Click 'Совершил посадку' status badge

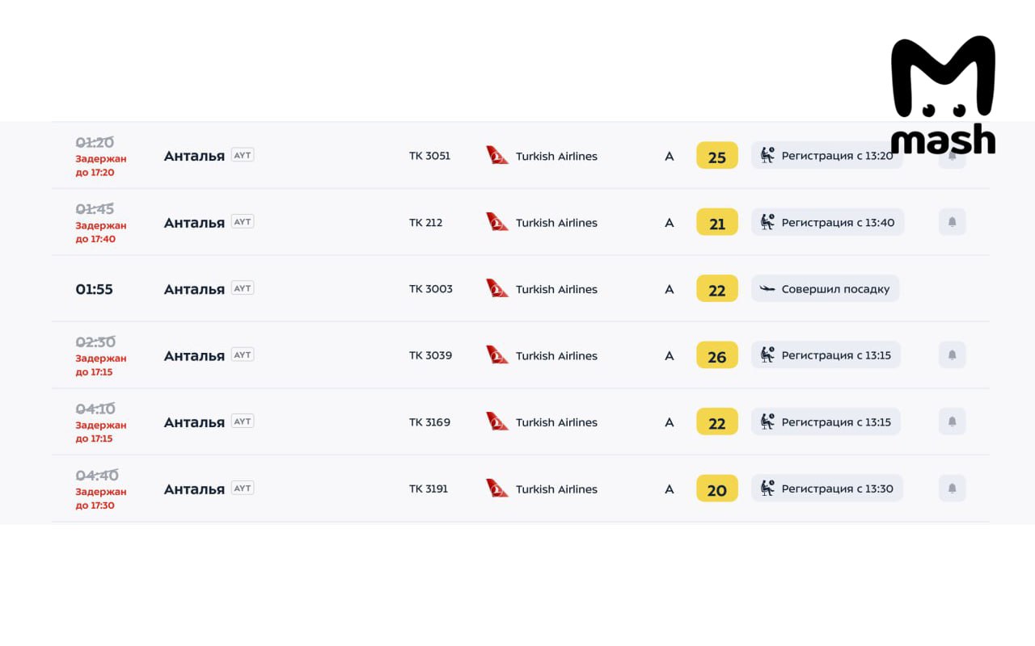coord(825,288)
